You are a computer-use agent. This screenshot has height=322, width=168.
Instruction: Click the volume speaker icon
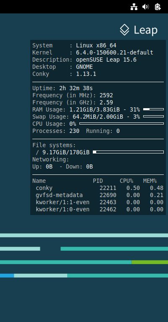146,7
